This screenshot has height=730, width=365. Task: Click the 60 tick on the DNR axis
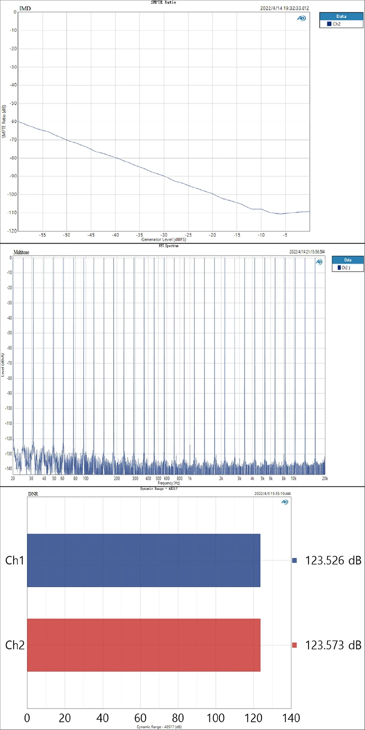pos(140,718)
